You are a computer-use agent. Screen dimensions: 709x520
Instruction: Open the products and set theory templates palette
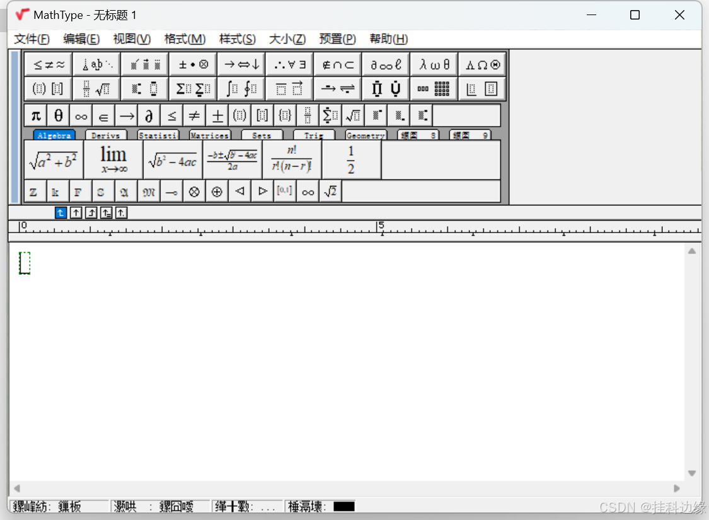[386, 89]
